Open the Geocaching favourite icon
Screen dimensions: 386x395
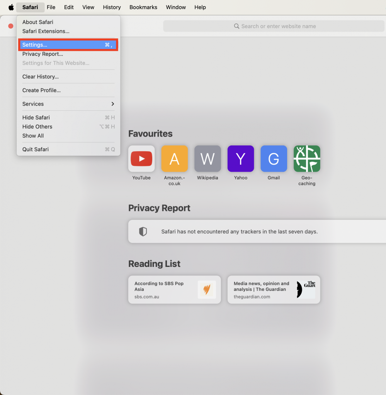click(x=307, y=159)
